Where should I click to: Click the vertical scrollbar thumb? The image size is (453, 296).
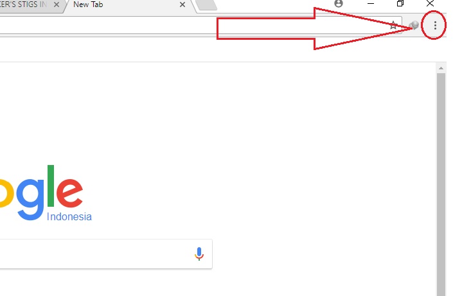(x=441, y=184)
